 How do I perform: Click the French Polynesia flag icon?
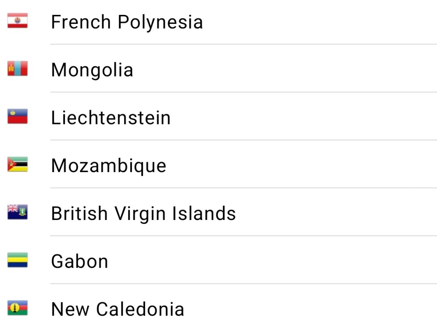click(x=17, y=21)
